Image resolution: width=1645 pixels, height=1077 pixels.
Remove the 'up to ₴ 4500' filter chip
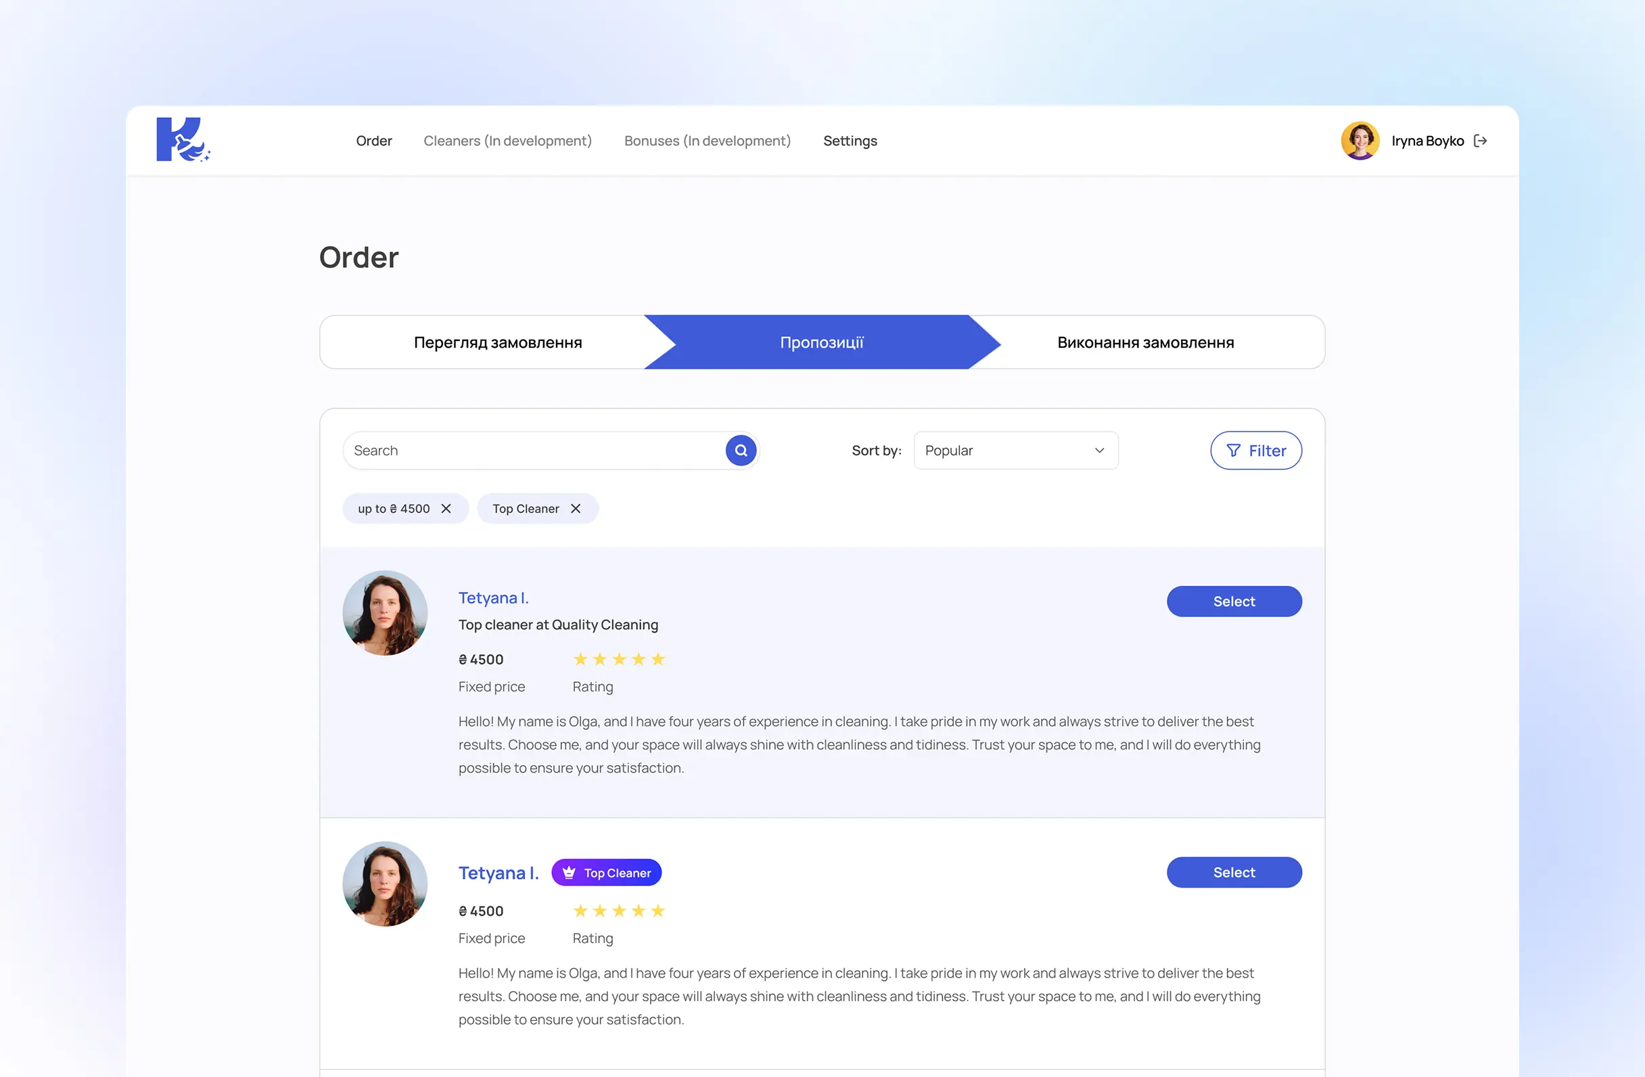pyautogui.click(x=446, y=509)
